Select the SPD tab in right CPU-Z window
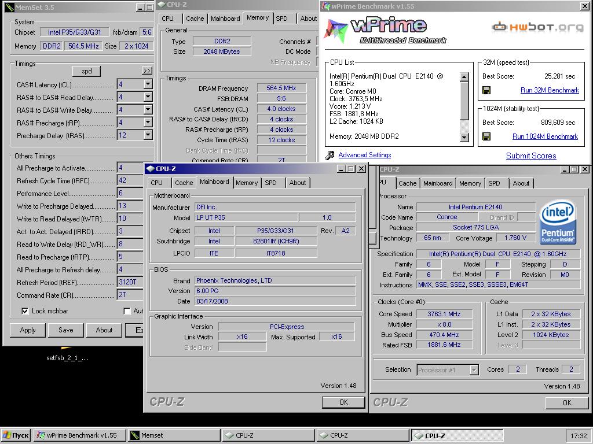The height and width of the screenshot is (444, 593). point(494,183)
